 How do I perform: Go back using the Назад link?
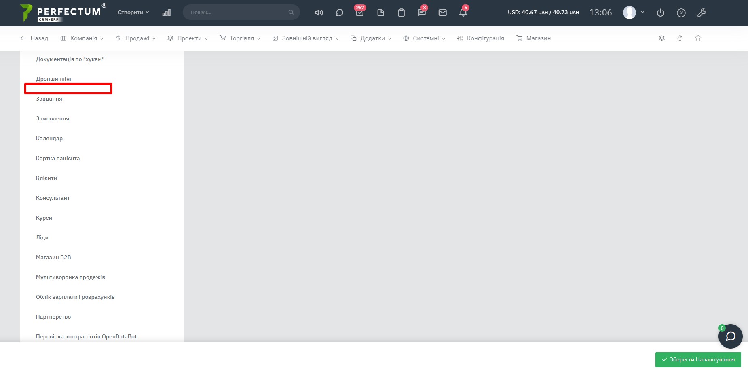(x=34, y=38)
